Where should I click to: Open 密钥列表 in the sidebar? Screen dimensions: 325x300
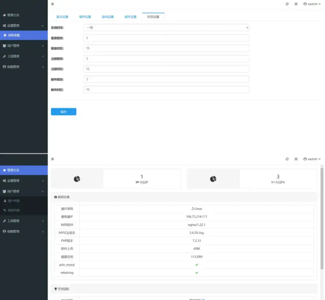(14, 210)
